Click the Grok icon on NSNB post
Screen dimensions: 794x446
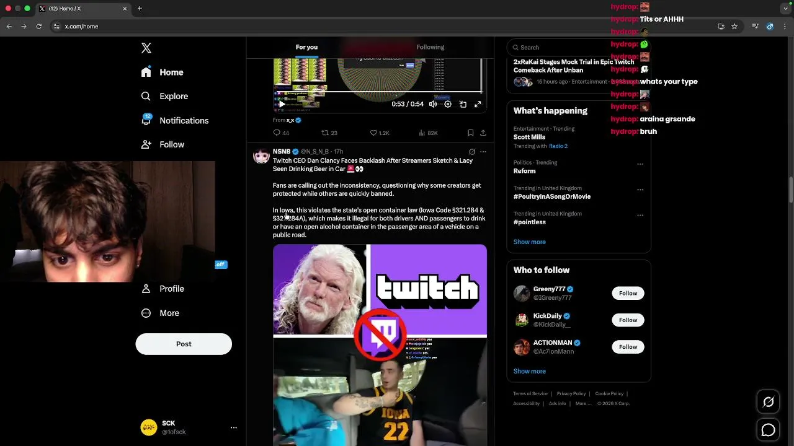click(x=472, y=152)
